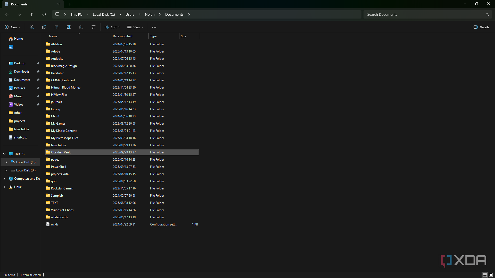The image size is (495, 278).
Task: Go up one folder level arrow
Action: pyautogui.click(x=32, y=14)
